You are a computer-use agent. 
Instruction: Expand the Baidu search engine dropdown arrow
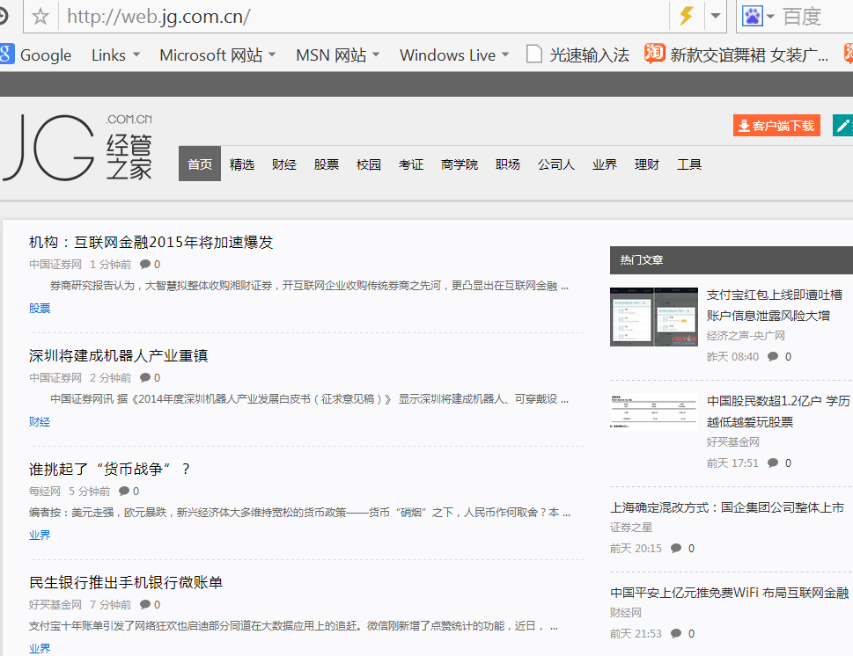[770, 17]
